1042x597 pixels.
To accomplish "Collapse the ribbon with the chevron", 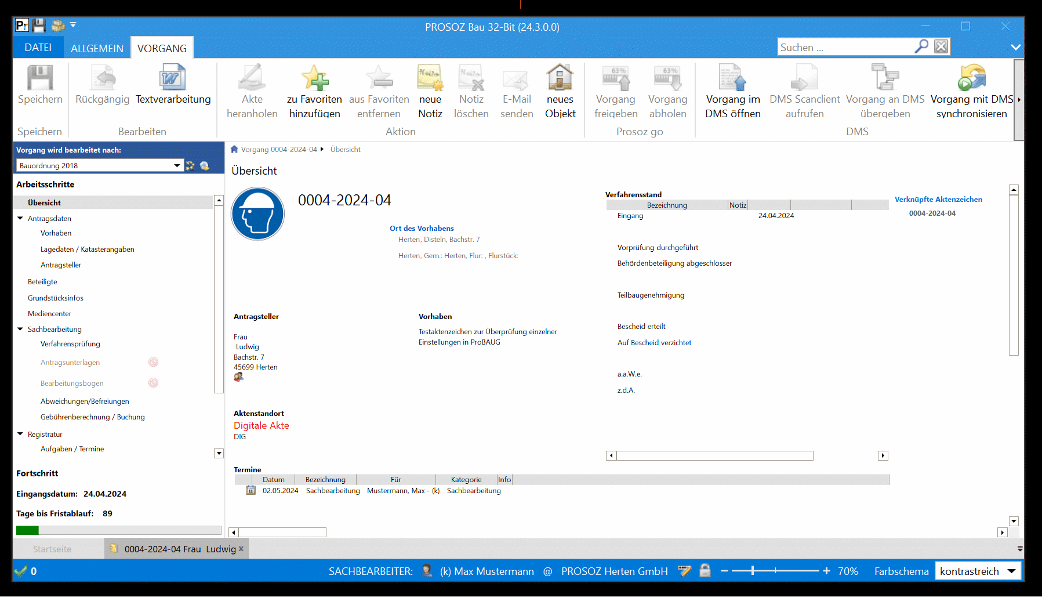I will pyautogui.click(x=1016, y=47).
